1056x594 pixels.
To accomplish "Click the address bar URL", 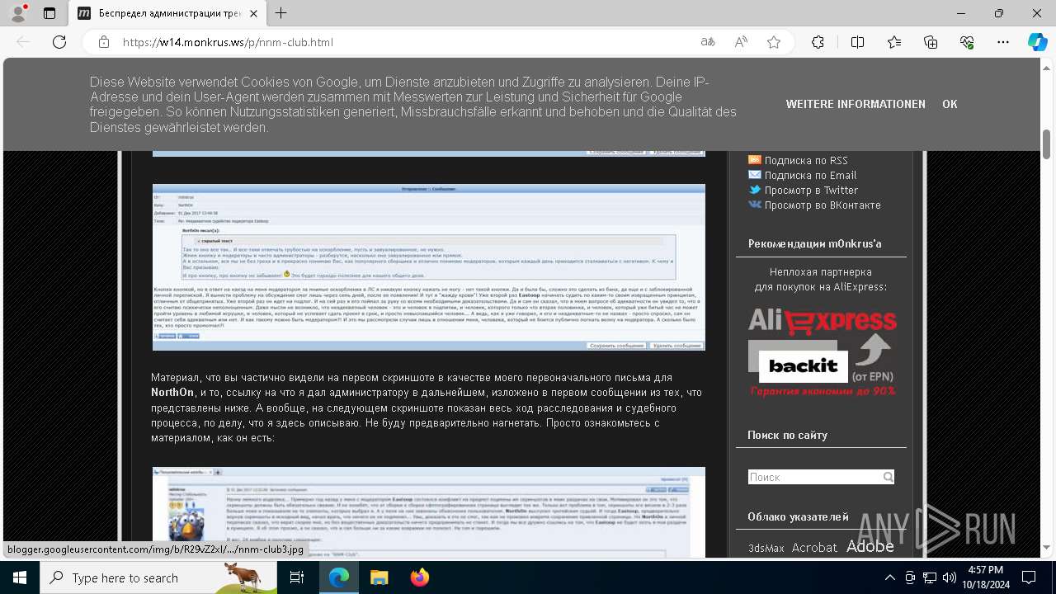I will (x=228, y=42).
